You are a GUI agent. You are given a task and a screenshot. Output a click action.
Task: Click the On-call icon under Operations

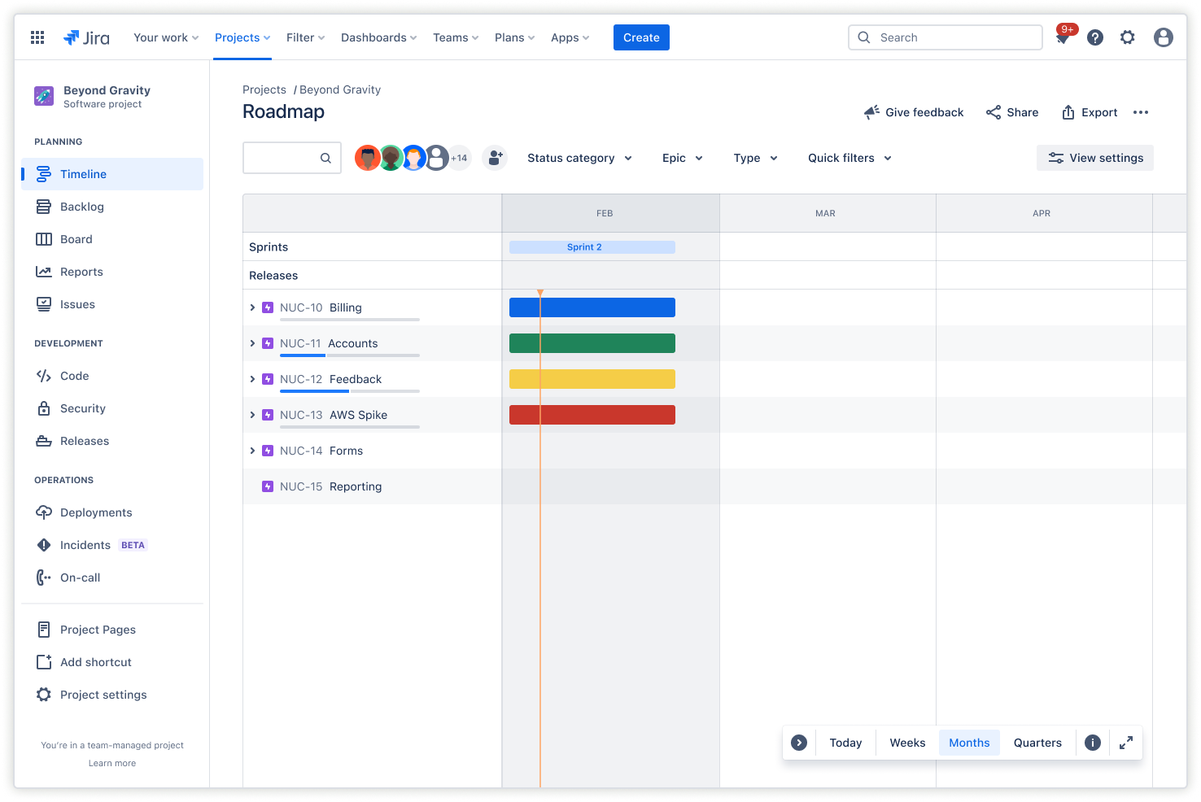click(x=44, y=577)
